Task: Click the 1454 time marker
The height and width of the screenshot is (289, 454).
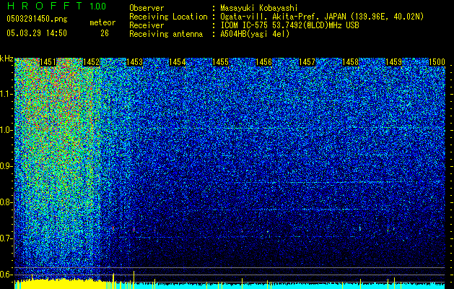Action: click(178, 62)
